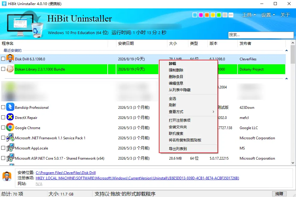Click the Disk Drill program icon
This screenshot has width=296, height=197.
click(x=10, y=59)
